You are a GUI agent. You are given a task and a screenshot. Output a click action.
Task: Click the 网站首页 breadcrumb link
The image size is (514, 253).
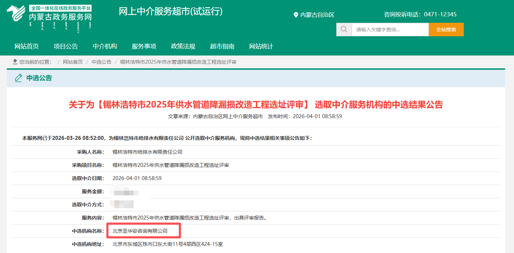tap(73, 62)
